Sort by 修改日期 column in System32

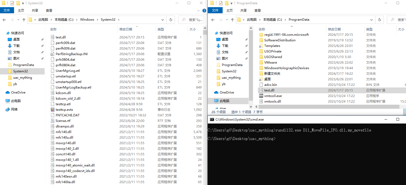pos(126,29)
